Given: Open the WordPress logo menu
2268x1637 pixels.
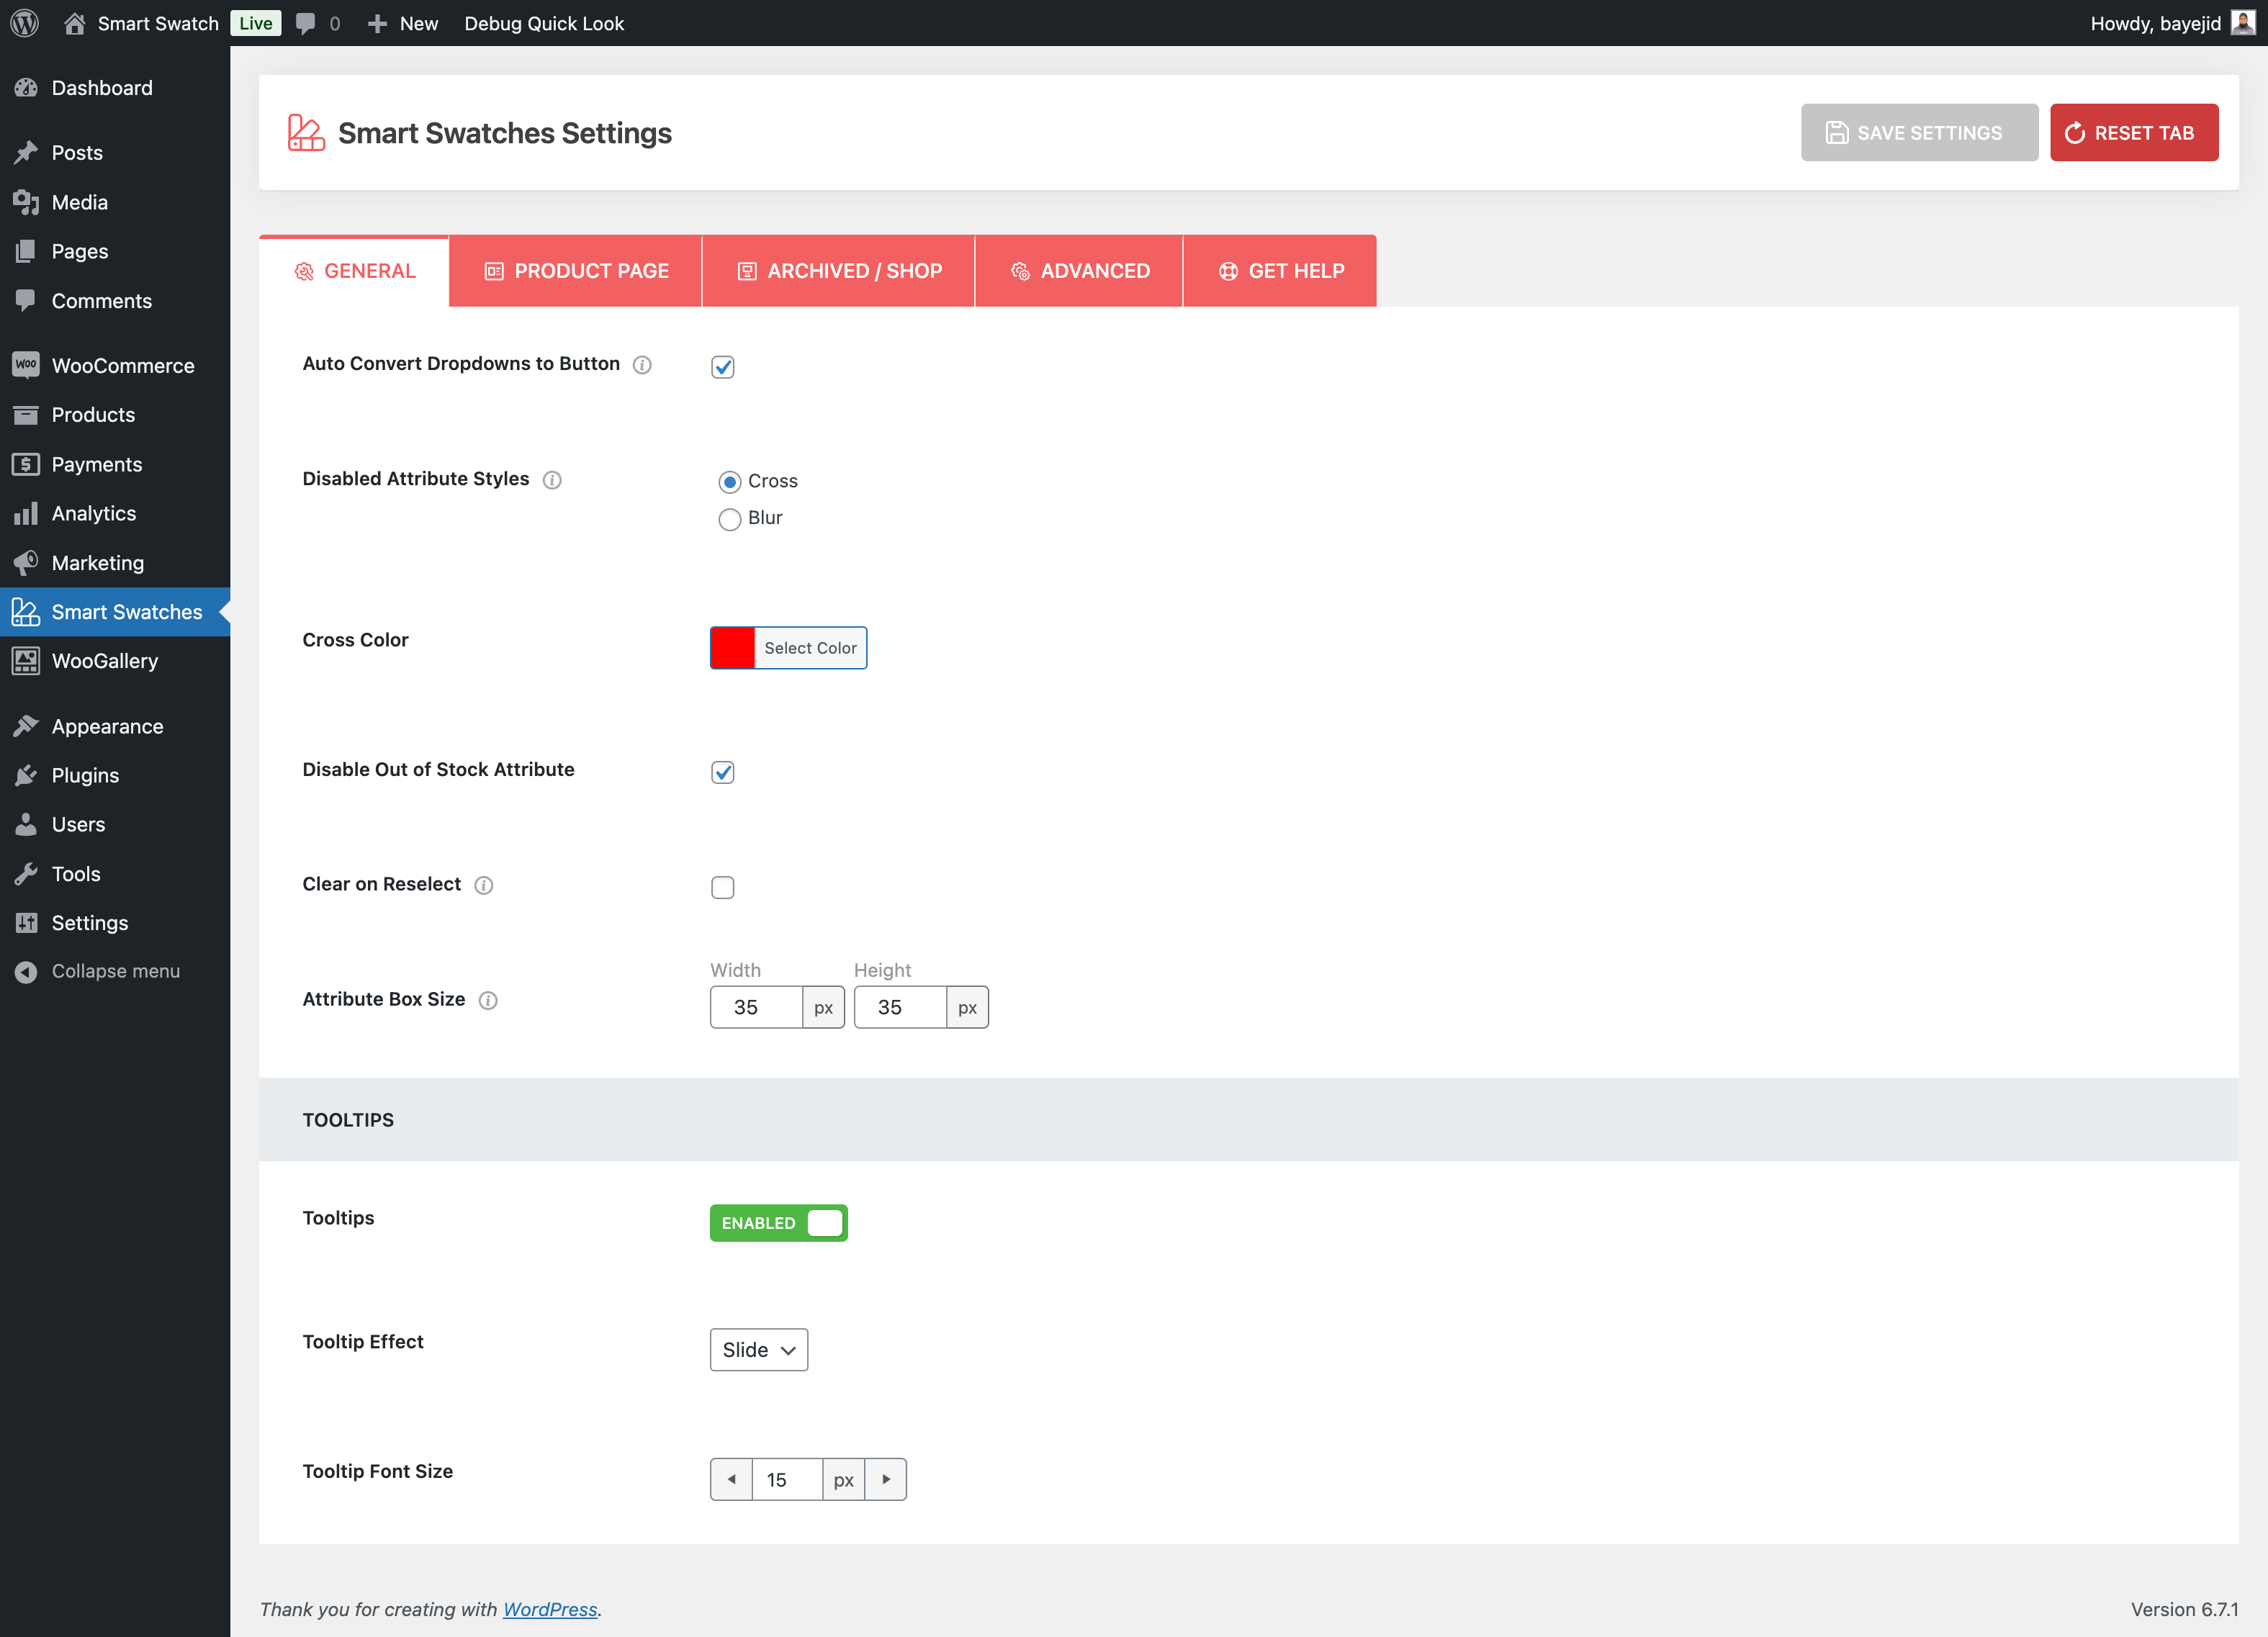Looking at the screenshot, I should [24, 23].
